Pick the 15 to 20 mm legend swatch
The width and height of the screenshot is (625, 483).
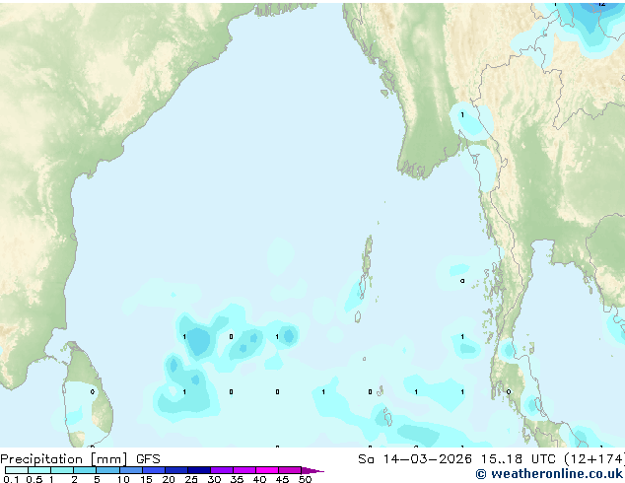coord(153,470)
